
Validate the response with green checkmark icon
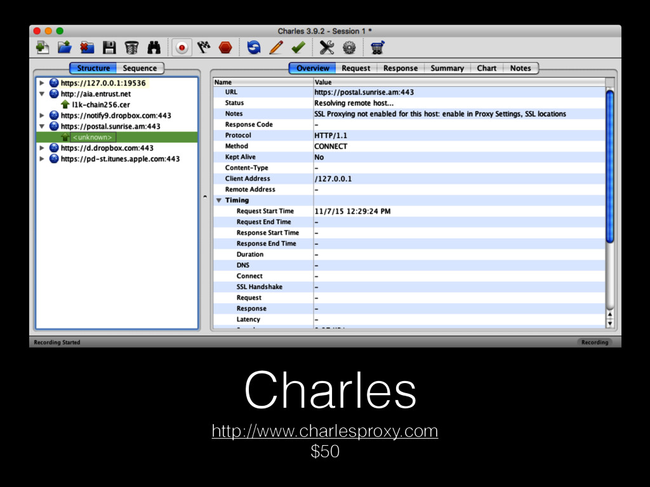coord(298,48)
